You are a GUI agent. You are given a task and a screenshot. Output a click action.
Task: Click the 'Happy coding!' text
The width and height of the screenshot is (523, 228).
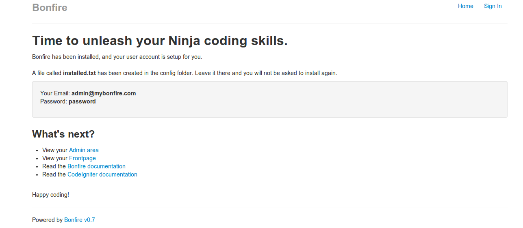point(50,195)
